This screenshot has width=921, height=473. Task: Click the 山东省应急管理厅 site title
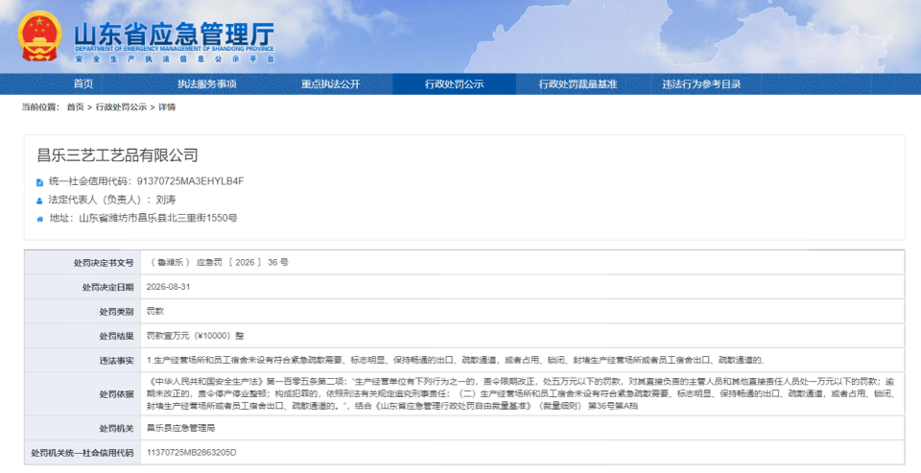(174, 35)
